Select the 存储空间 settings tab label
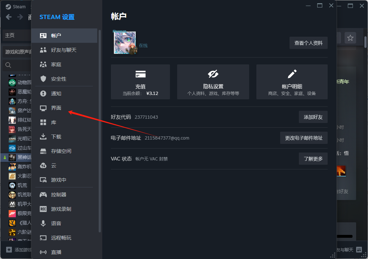 (x=61, y=151)
